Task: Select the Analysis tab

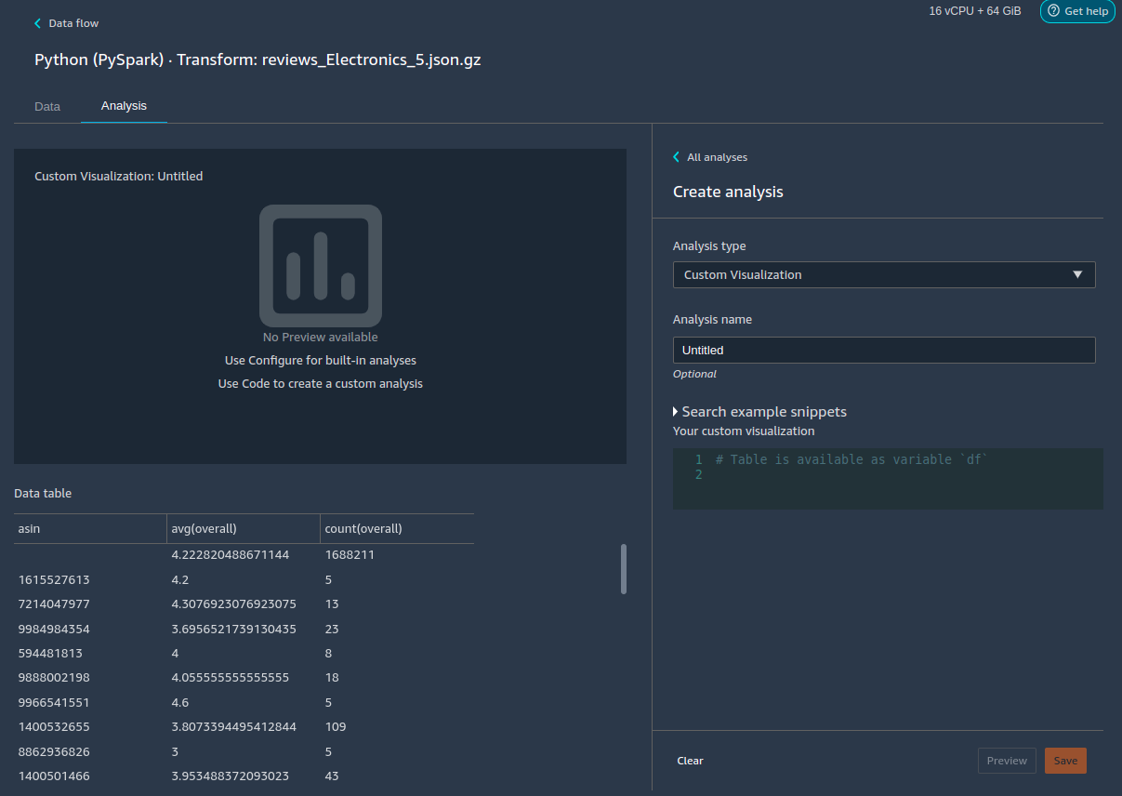Action: [123, 106]
